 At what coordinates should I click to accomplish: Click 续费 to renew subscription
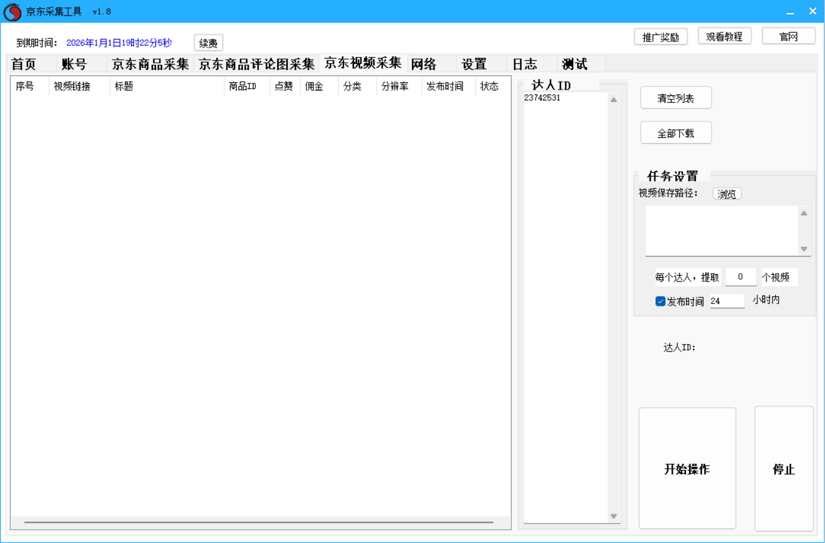[208, 43]
